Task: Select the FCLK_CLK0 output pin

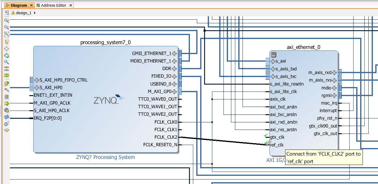Action: pos(166,122)
